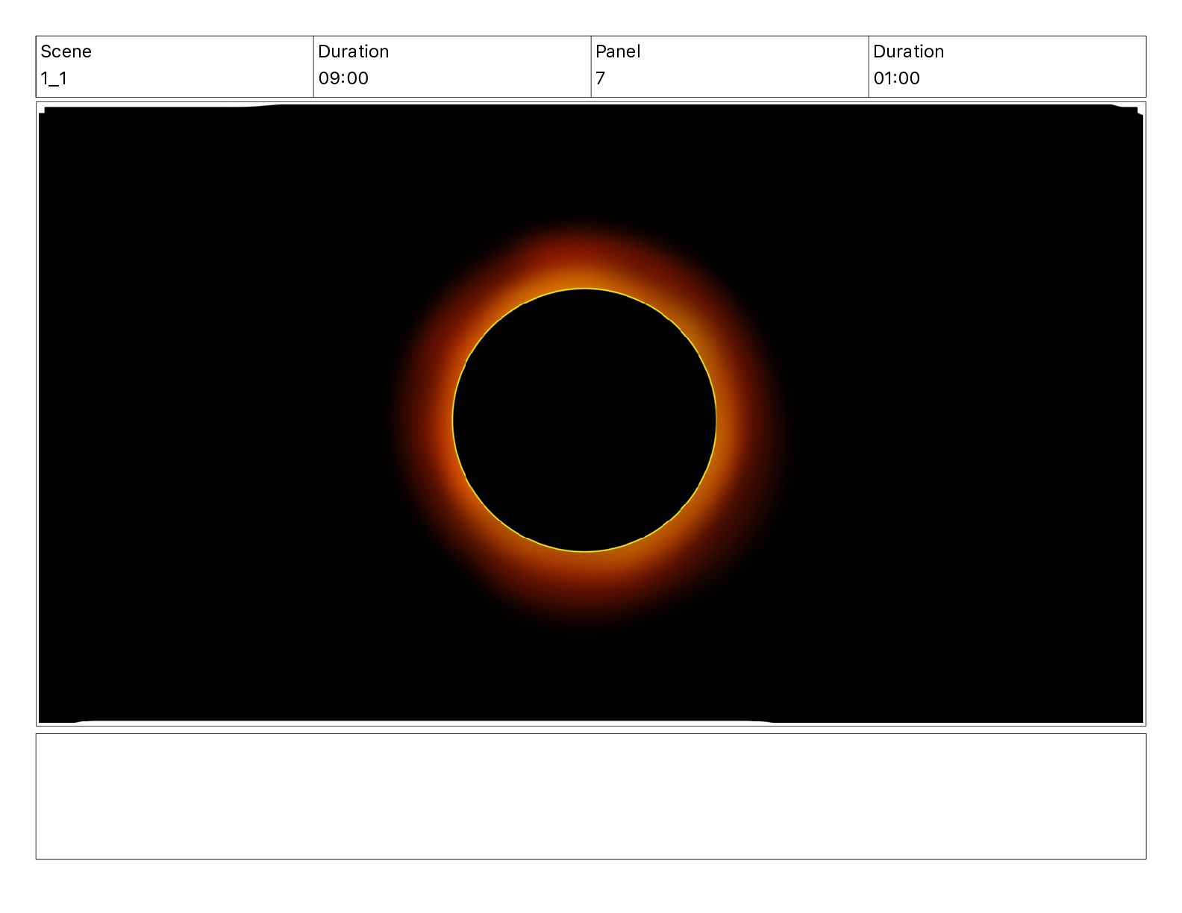Click the Scene label in header
1182x913 pixels.
click(x=66, y=51)
